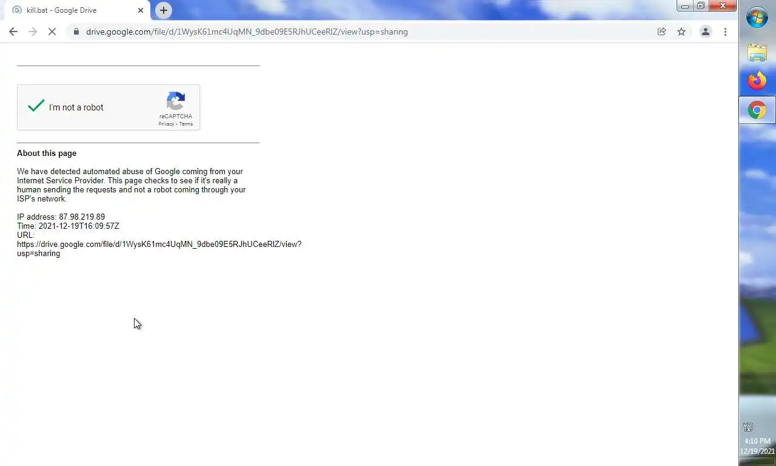Toggle the I'm not a robot checkbox
776x466 pixels.
click(x=36, y=106)
